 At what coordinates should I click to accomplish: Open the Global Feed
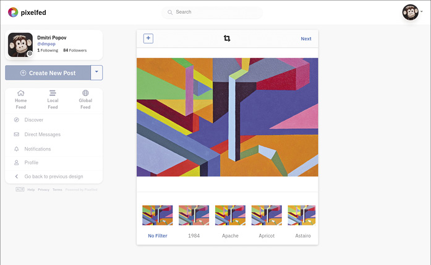85,100
